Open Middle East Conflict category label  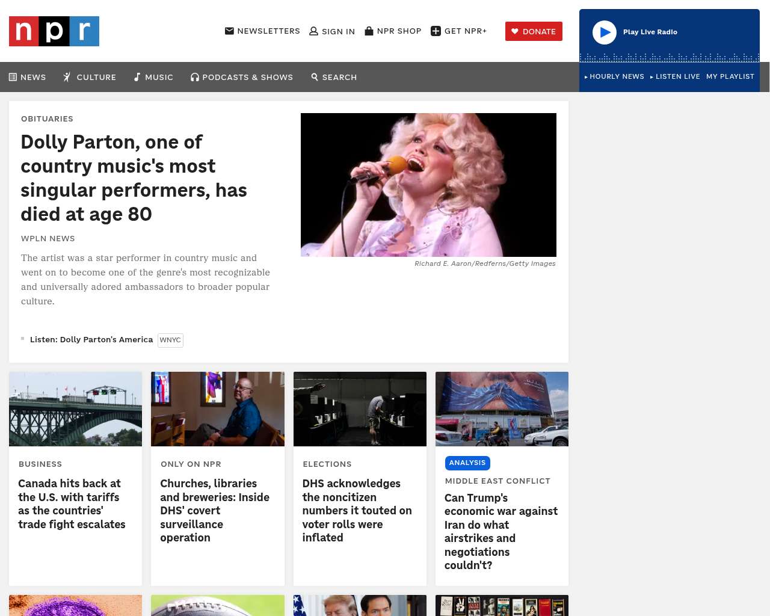497,481
